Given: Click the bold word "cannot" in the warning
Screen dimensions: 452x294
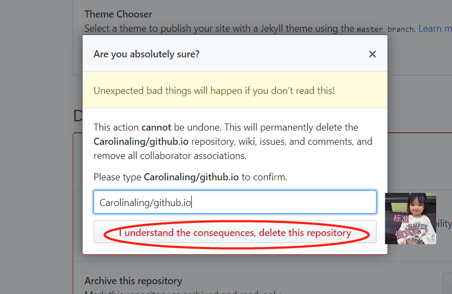Looking at the screenshot, I should click(156, 127).
